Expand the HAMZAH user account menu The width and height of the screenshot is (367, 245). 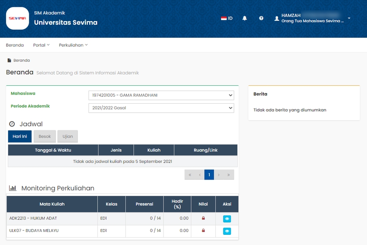tap(349, 18)
